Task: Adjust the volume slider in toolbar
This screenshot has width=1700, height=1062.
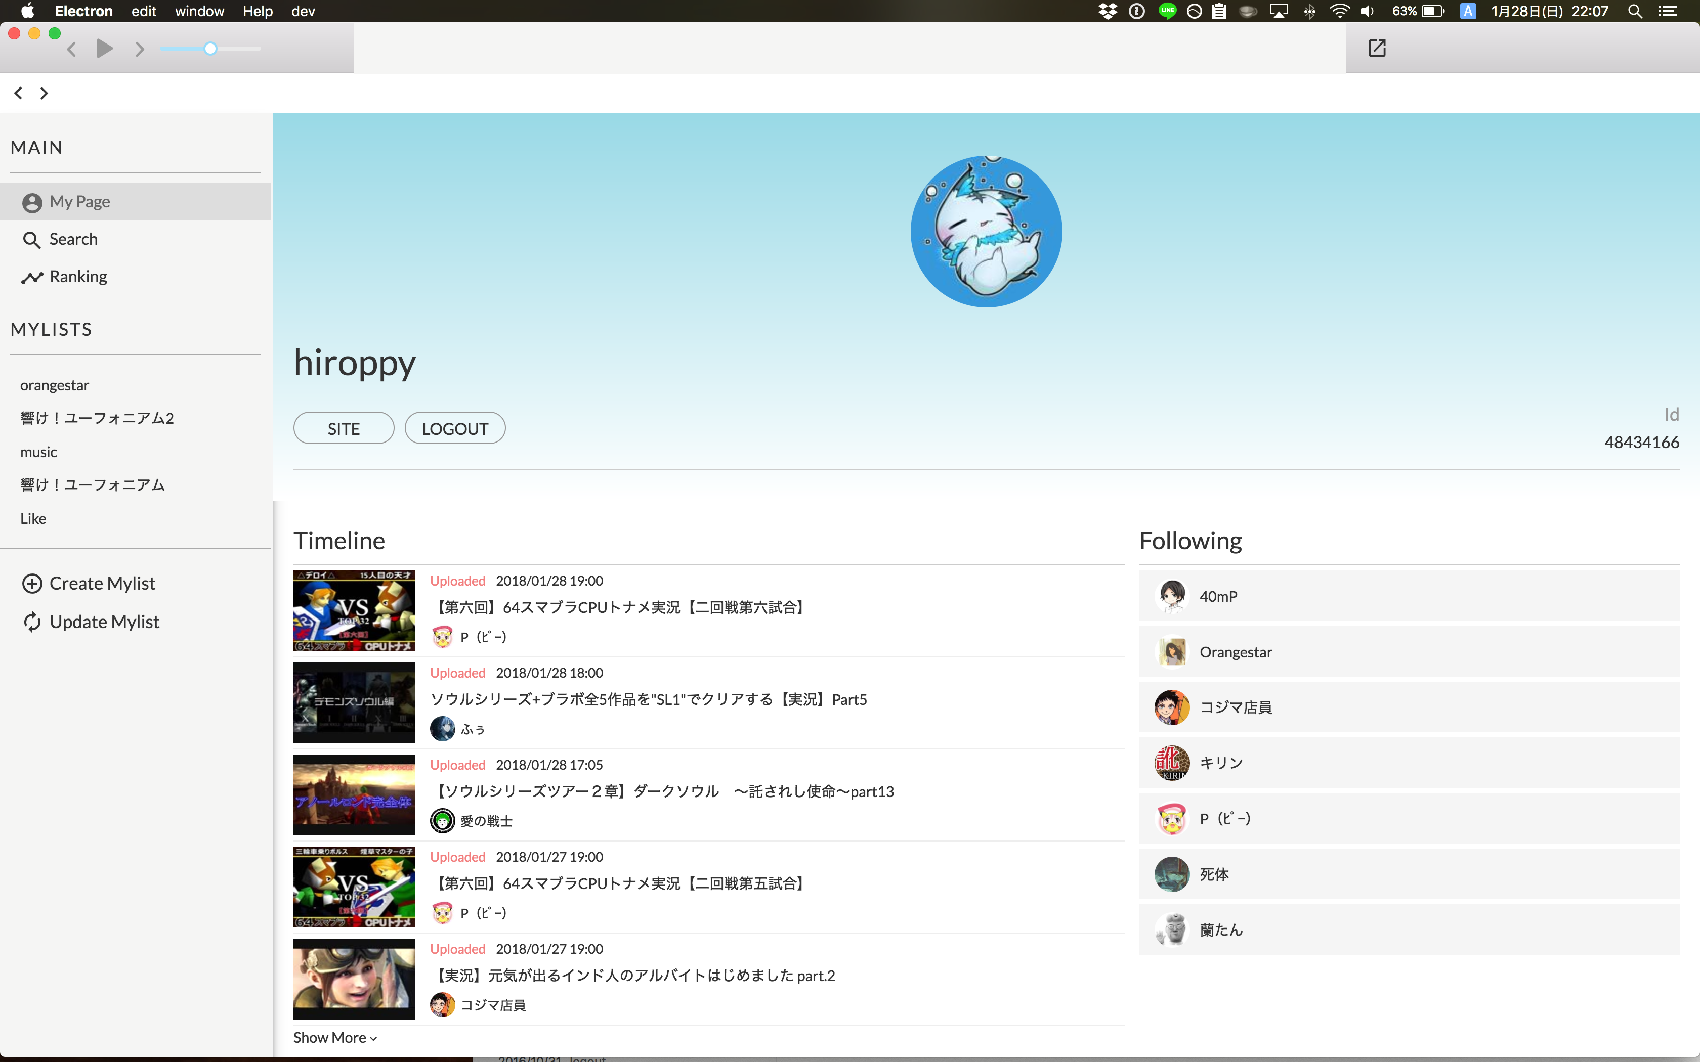Action: 210,49
